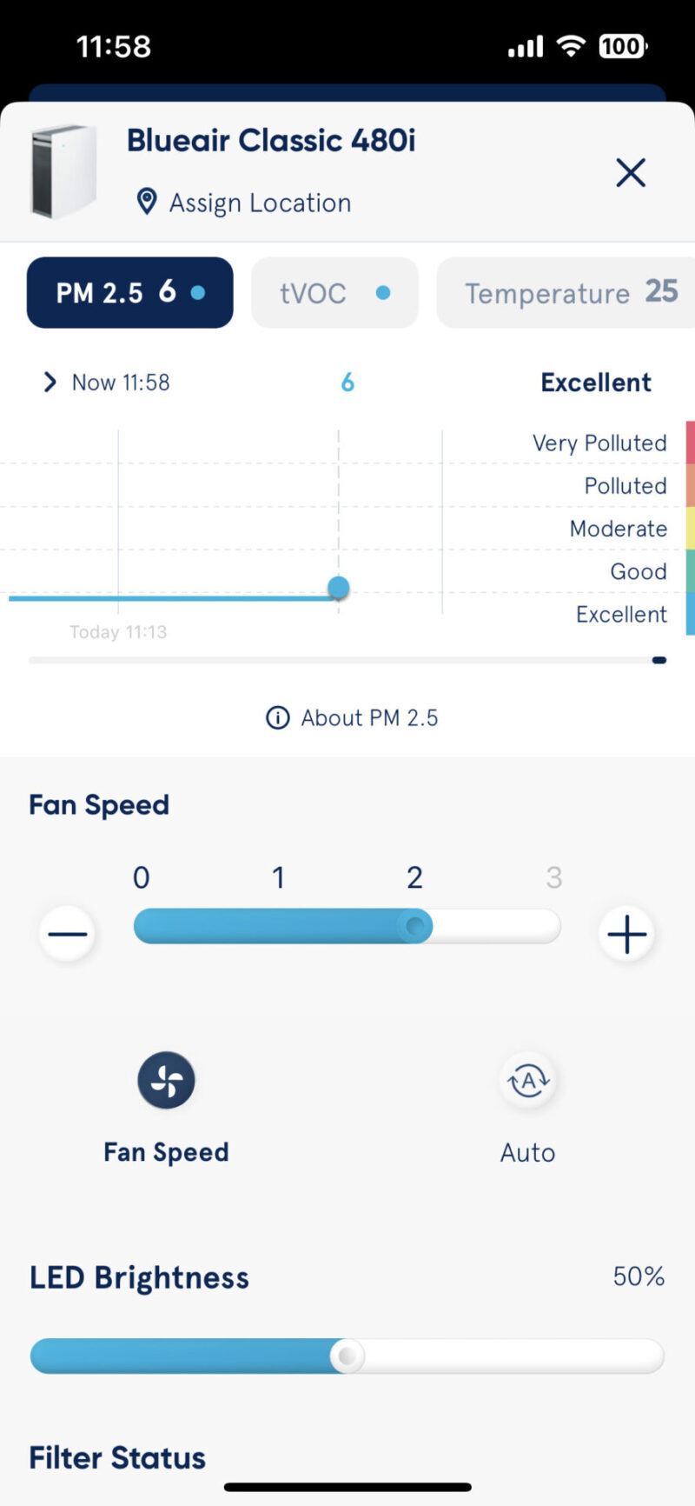The width and height of the screenshot is (695, 1506).
Task: Tap the location pin icon
Action: 147,202
